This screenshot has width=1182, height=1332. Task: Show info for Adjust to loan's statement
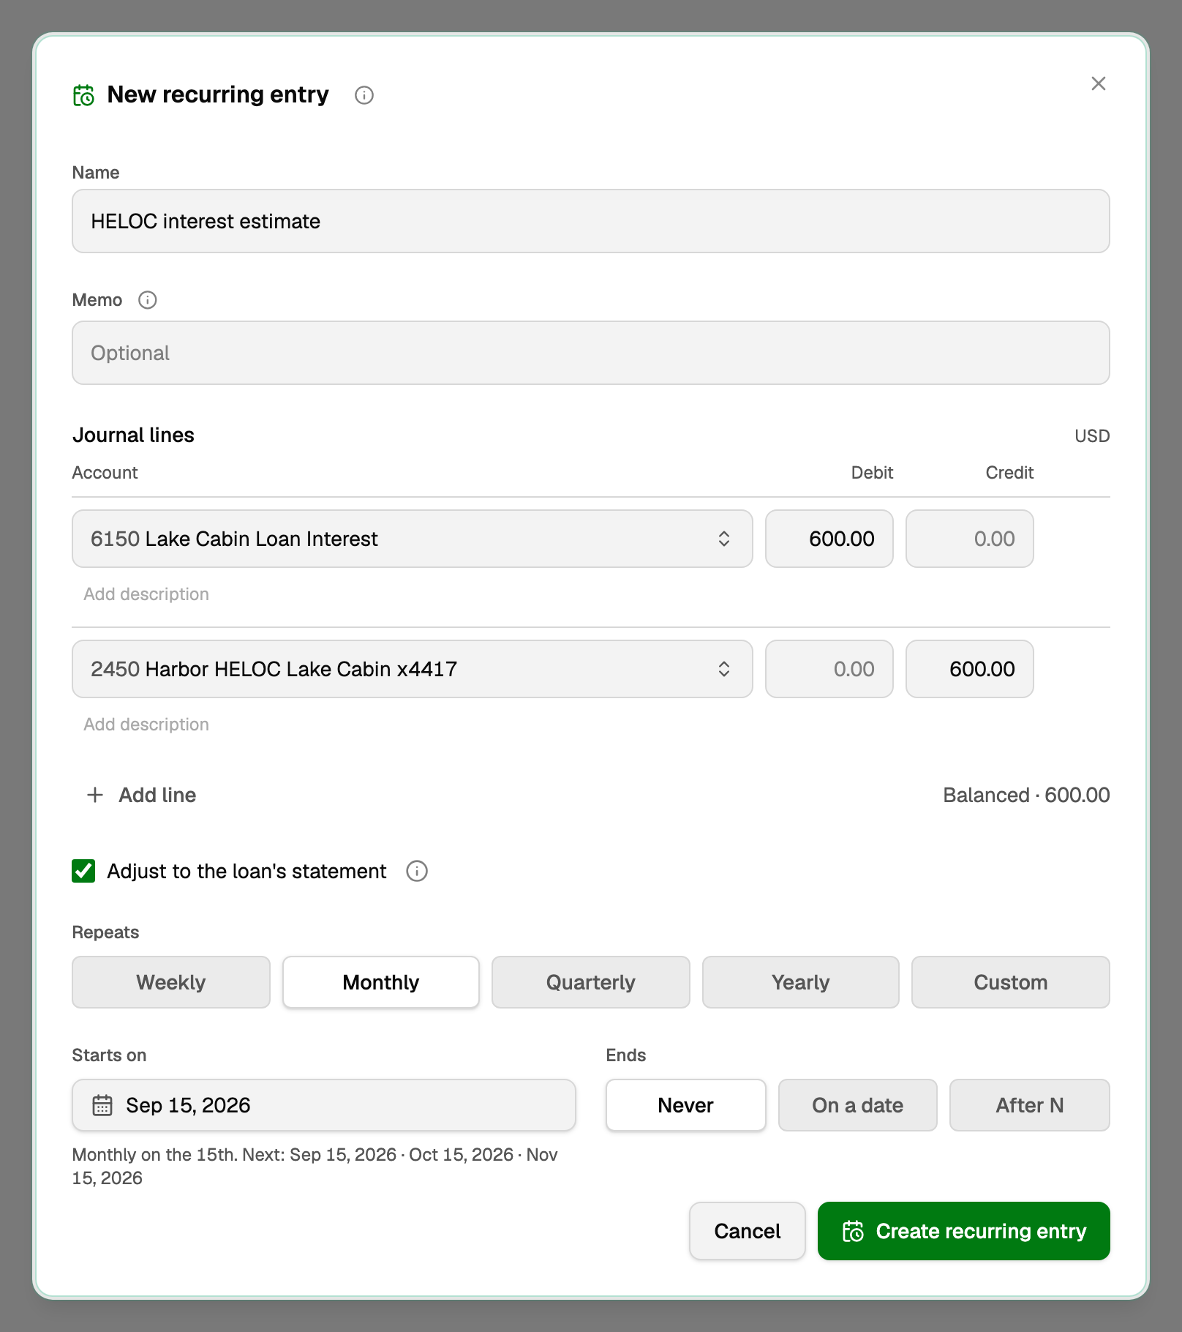click(x=417, y=871)
